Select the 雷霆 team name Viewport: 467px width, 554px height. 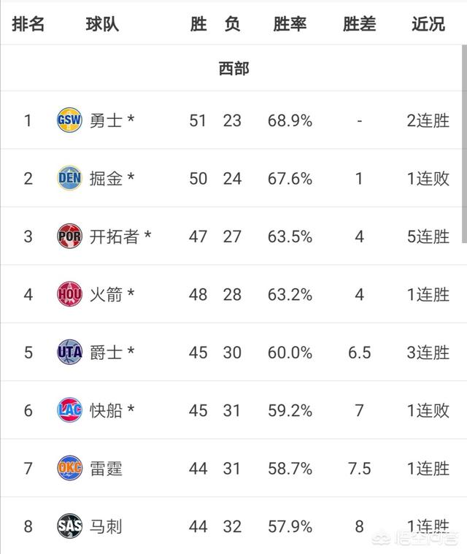[x=106, y=469]
